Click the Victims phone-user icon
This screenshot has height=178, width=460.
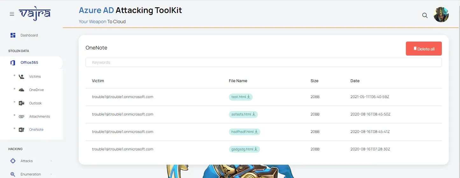(x=21, y=76)
